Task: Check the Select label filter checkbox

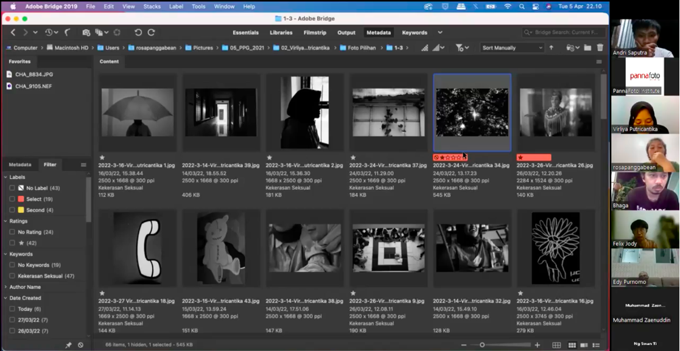Action: tap(12, 199)
